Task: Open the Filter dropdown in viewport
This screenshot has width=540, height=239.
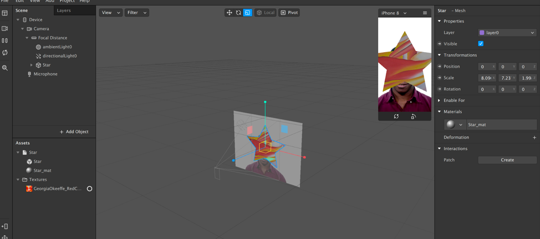Action: click(137, 13)
